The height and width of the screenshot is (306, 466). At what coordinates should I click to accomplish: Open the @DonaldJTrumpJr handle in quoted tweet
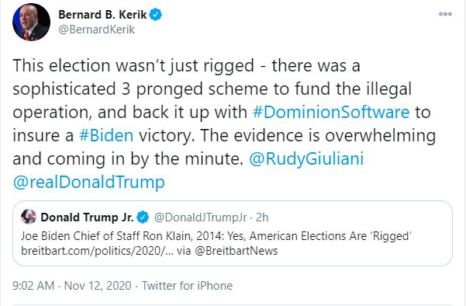click(200, 217)
